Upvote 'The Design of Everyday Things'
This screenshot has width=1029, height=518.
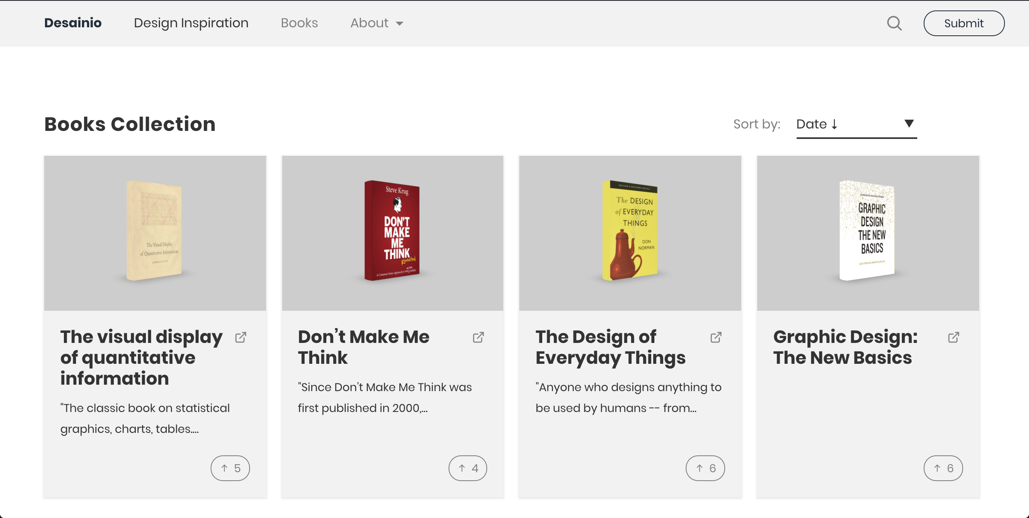coord(704,468)
